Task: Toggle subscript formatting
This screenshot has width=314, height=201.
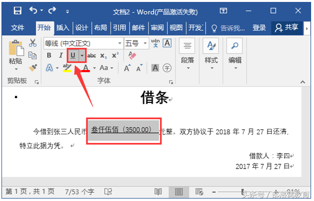Action: [x=103, y=56]
